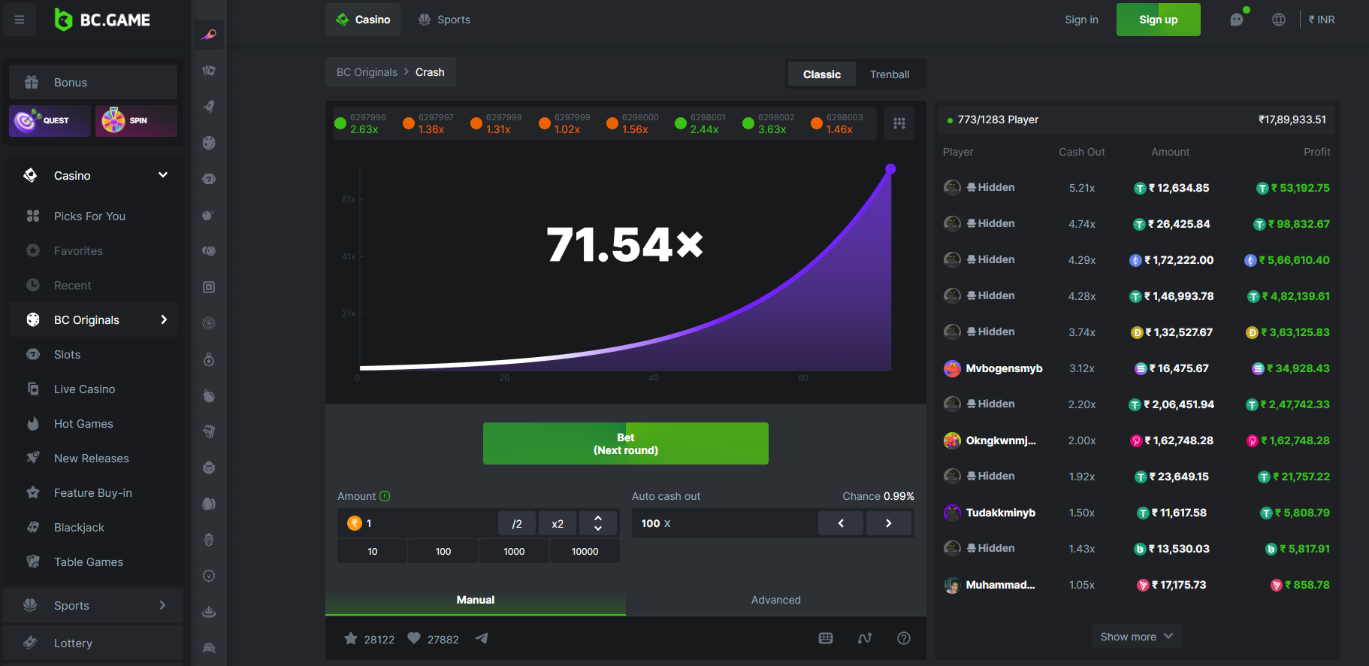Click Tudakkminyb's avatar
1369x666 pixels.
(952, 513)
